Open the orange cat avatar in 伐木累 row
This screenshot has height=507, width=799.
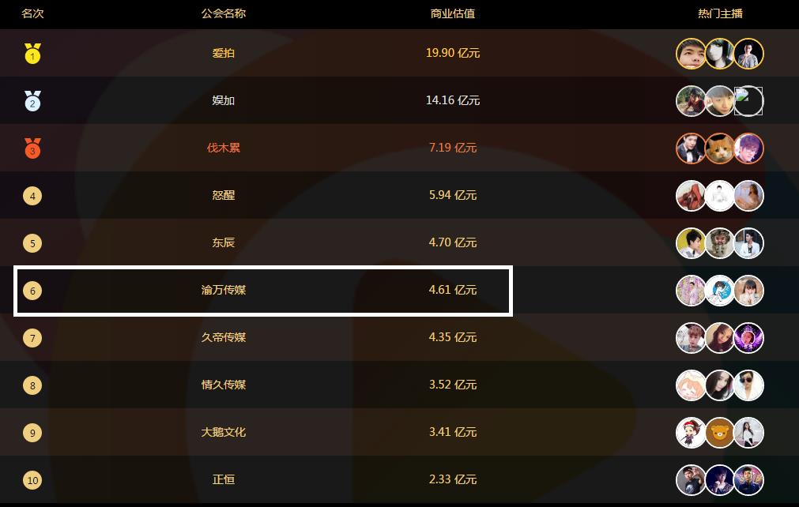coord(720,148)
